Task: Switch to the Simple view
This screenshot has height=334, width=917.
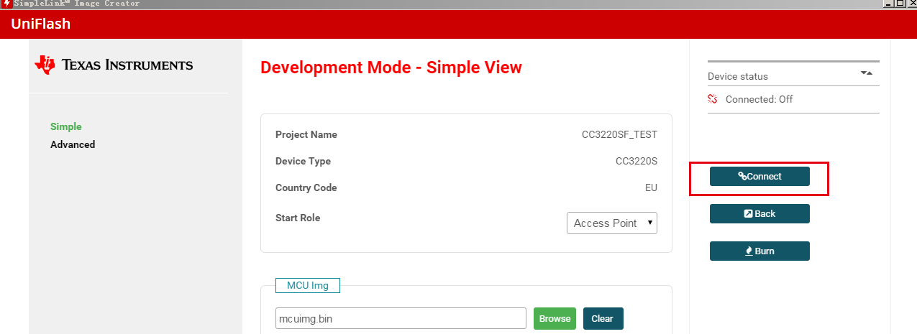Action: [66, 126]
